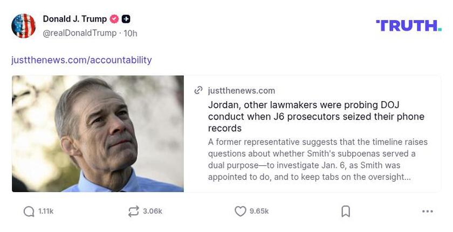Image resolution: width=453 pixels, height=232 pixels.
Task: Click the plus badge beside the name
Action: click(x=126, y=19)
